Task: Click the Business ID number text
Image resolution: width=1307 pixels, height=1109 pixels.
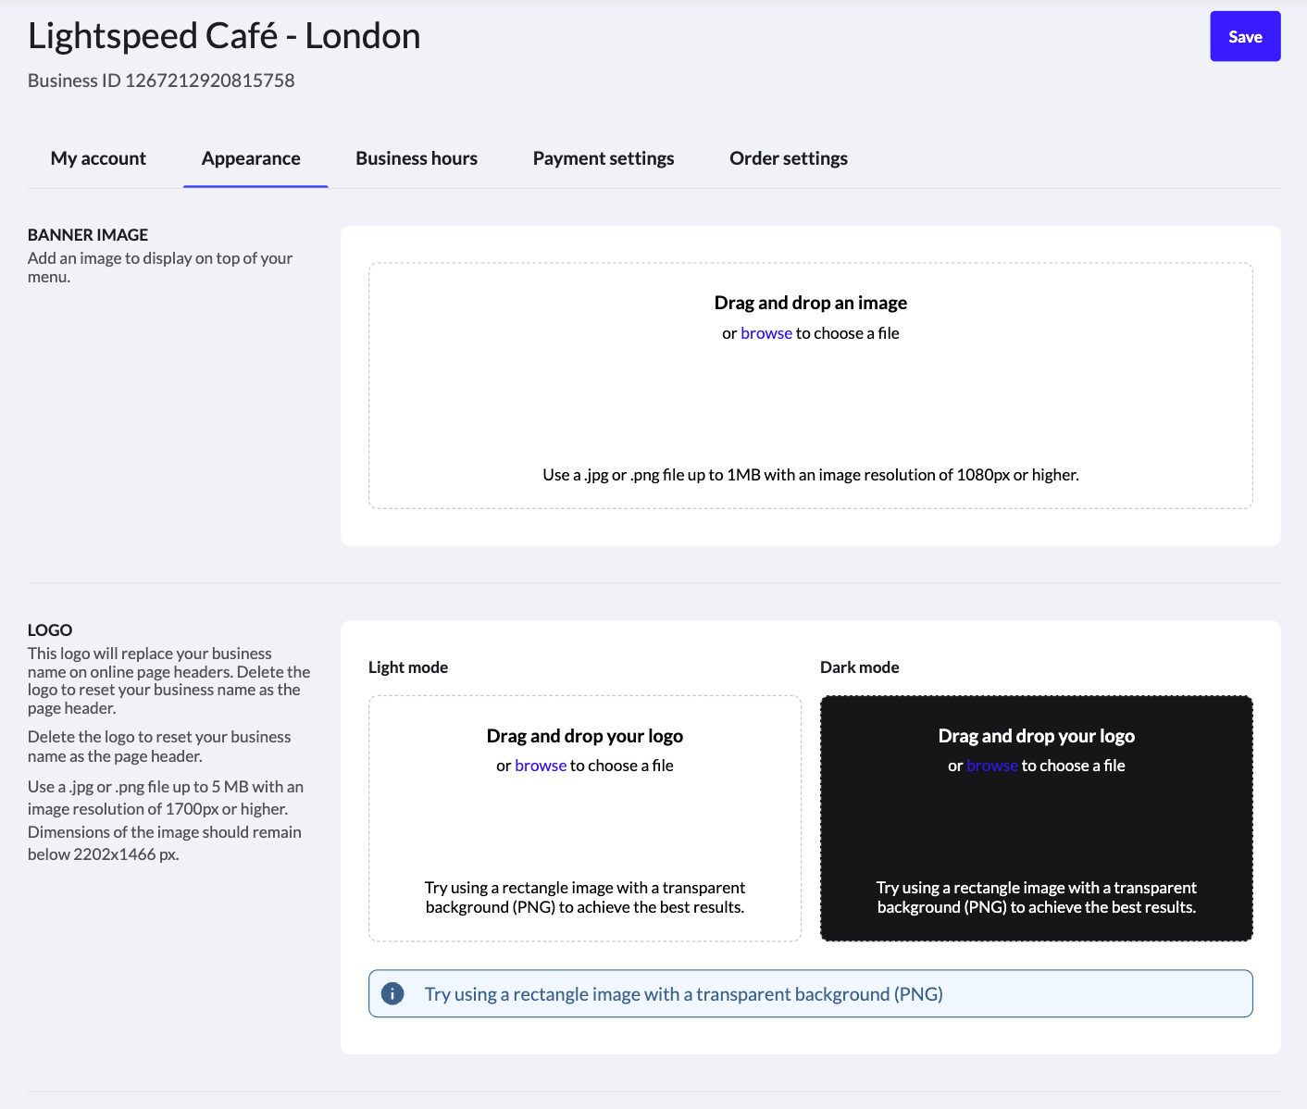Action: coord(161,81)
